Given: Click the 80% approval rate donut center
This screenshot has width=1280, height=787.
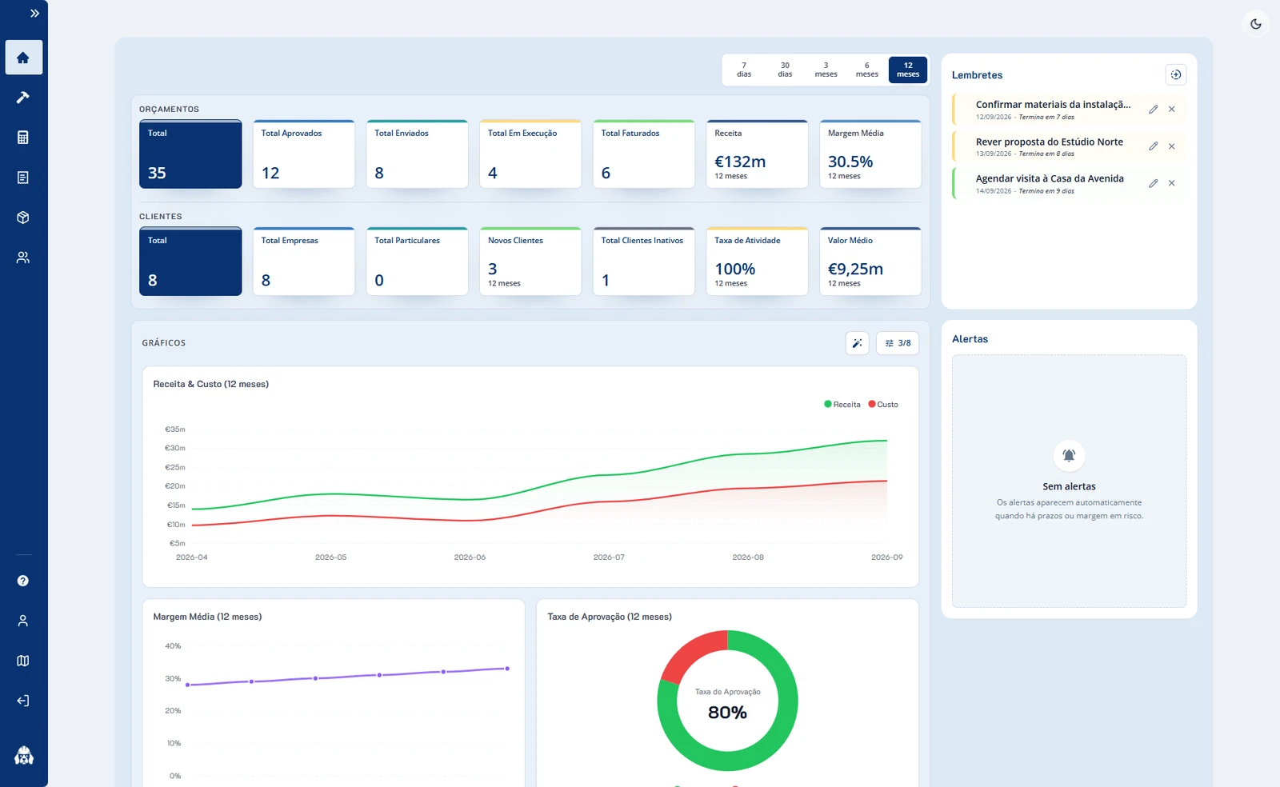Looking at the screenshot, I should point(727,712).
